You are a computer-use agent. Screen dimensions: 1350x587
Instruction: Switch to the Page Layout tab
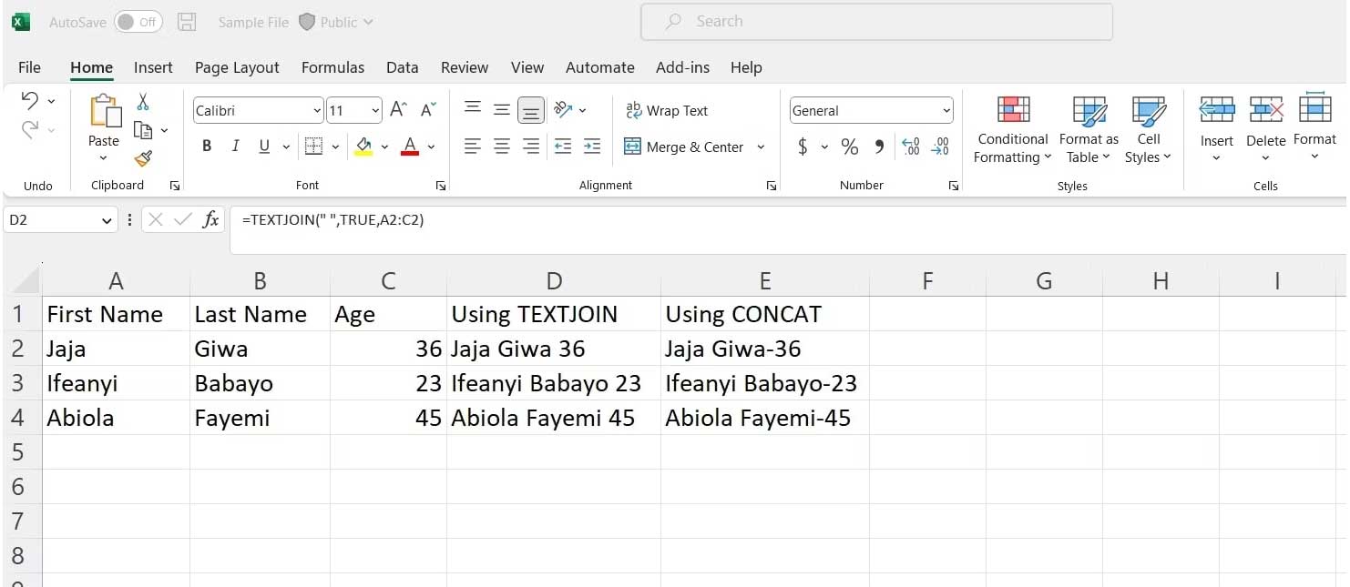[x=237, y=67]
